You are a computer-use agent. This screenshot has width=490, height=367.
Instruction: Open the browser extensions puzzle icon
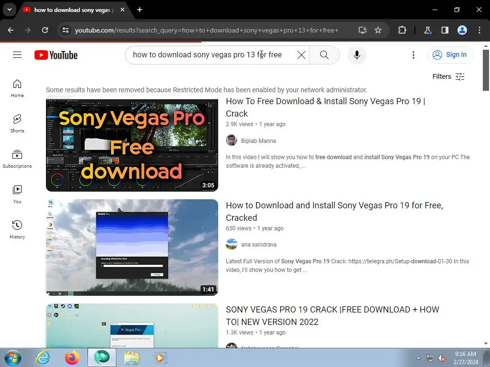402,30
